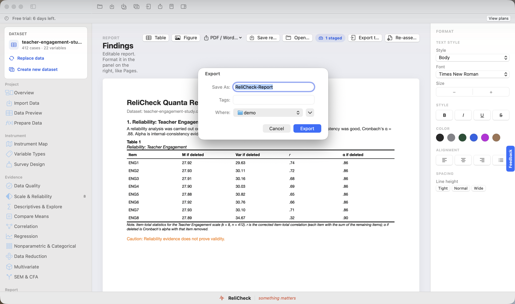Center align text
This screenshot has width=515, height=304.
pos(463,160)
